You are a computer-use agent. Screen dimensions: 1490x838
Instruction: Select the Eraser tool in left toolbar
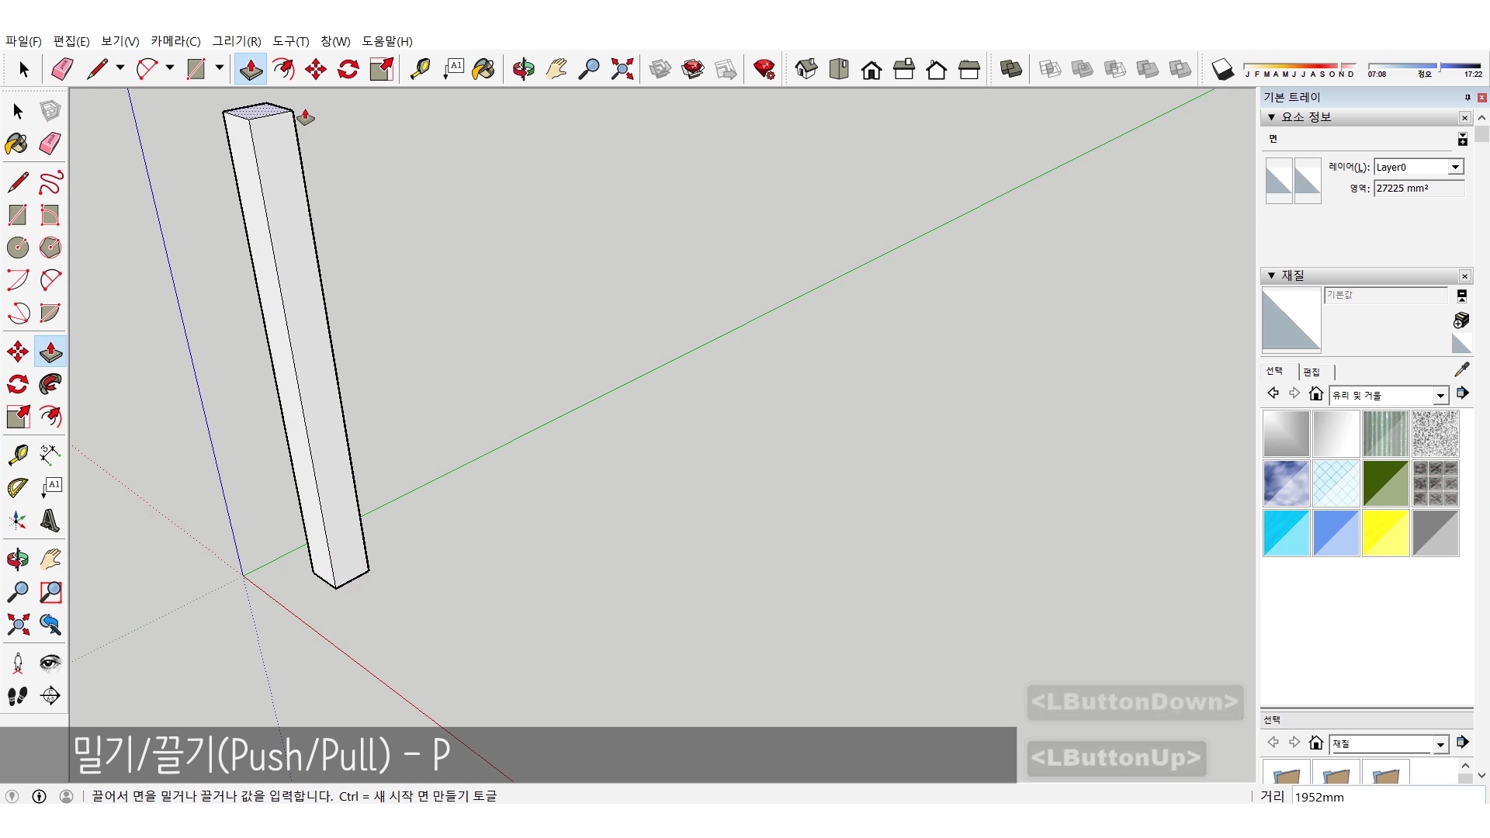[x=50, y=144]
